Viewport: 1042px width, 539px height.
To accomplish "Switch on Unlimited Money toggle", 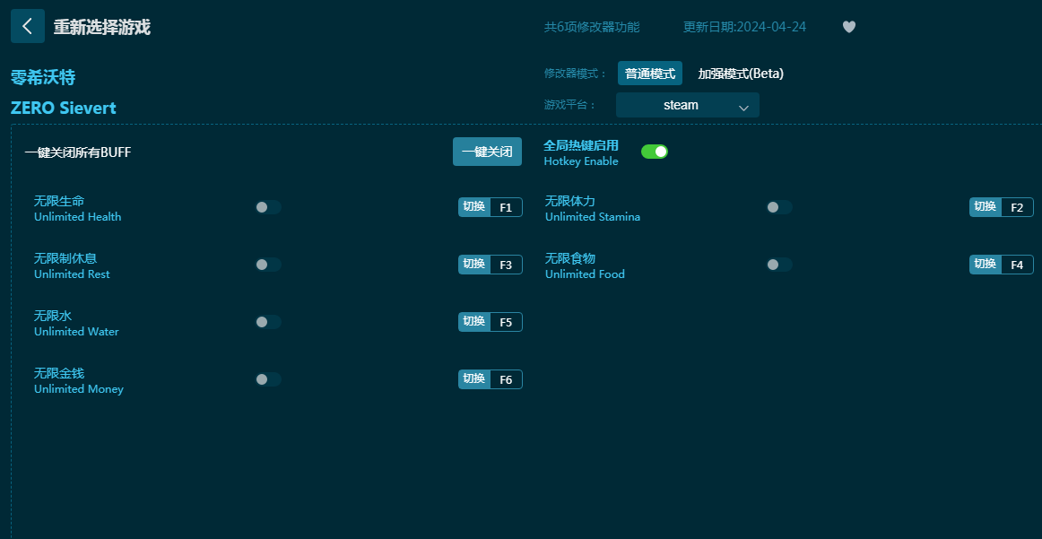I will [x=268, y=379].
